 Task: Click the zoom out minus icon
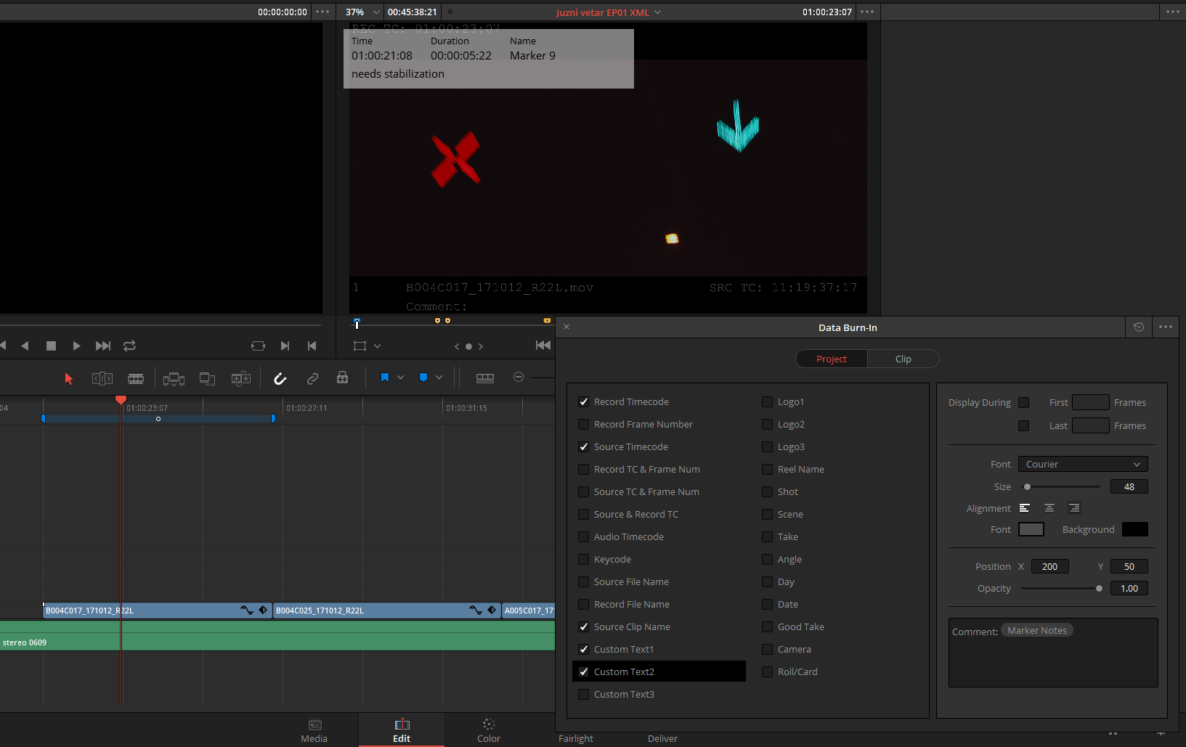tap(519, 377)
